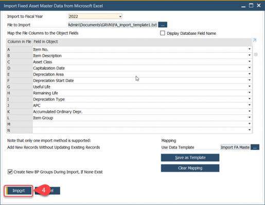Image resolution: width=265 pixels, height=205 pixels.
Task: Close the Import Fixed Asset dialog
Action: tap(259, 6)
